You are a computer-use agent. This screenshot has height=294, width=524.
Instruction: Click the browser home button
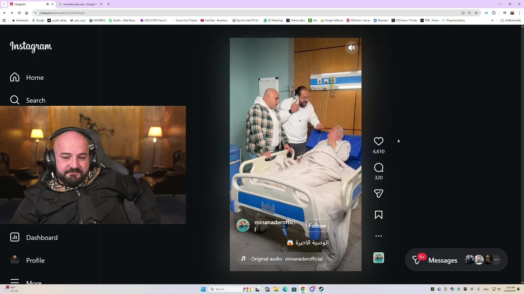point(26,13)
